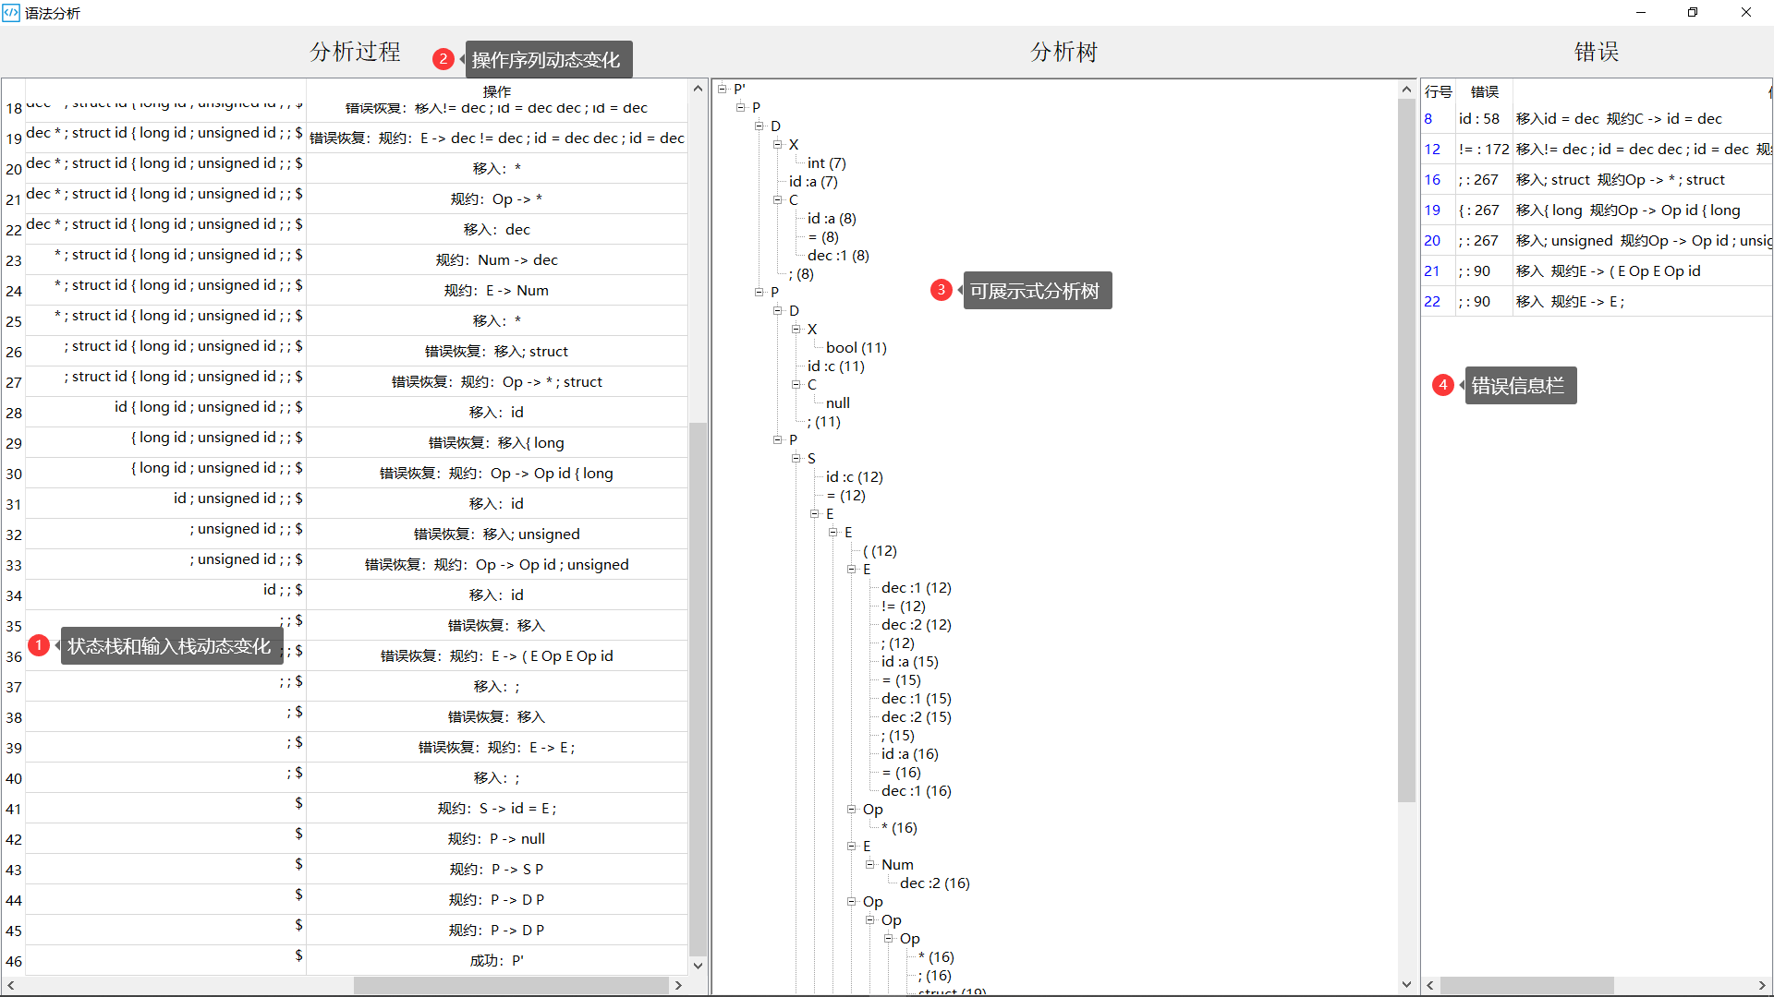Select error row with line number 16
Viewport: 1774px width, 997px height.
tap(1596, 179)
